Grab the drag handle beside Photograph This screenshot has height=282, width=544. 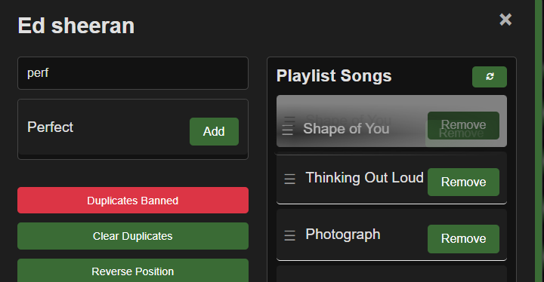pyautogui.click(x=289, y=235)
